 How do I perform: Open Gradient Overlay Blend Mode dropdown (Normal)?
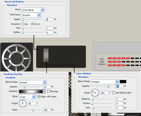pos(32,82)
